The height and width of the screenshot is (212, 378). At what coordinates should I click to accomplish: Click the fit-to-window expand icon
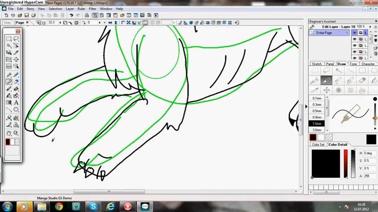point(129,22)
